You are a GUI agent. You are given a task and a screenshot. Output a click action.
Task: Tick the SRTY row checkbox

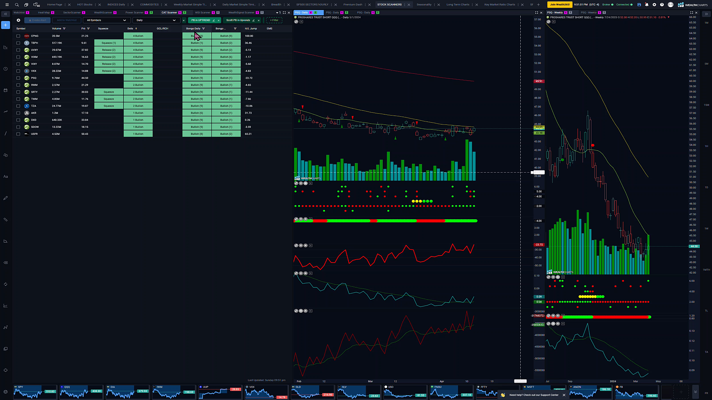coord(18,92)
